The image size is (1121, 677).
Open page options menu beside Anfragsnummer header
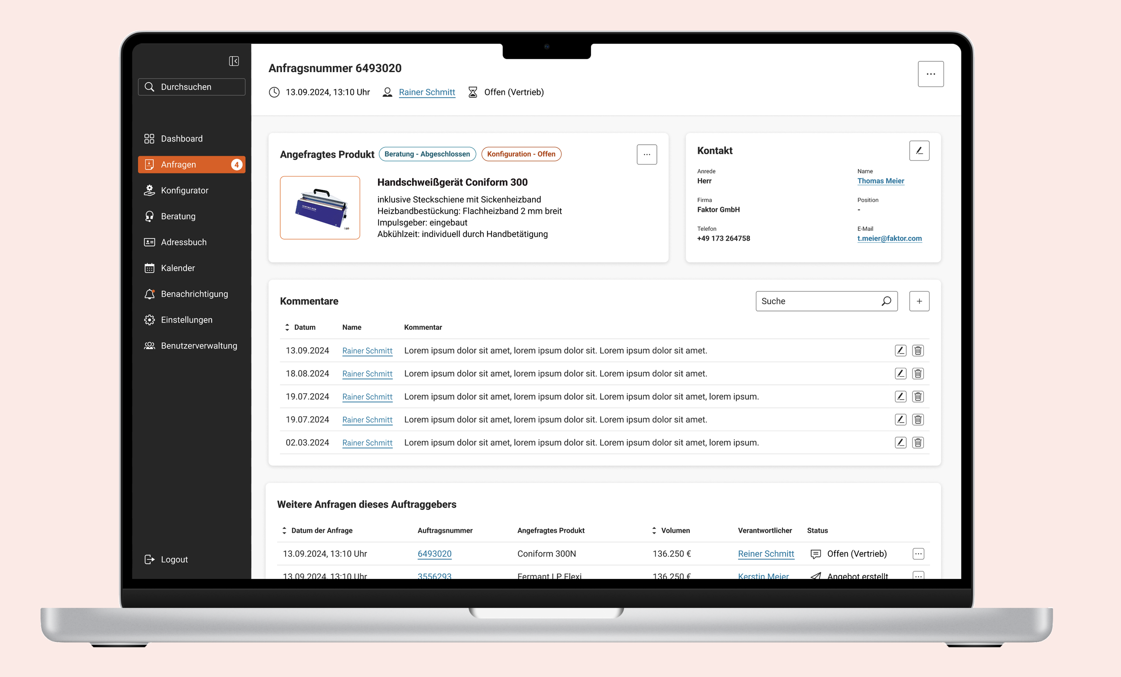[x=930, y=73]
